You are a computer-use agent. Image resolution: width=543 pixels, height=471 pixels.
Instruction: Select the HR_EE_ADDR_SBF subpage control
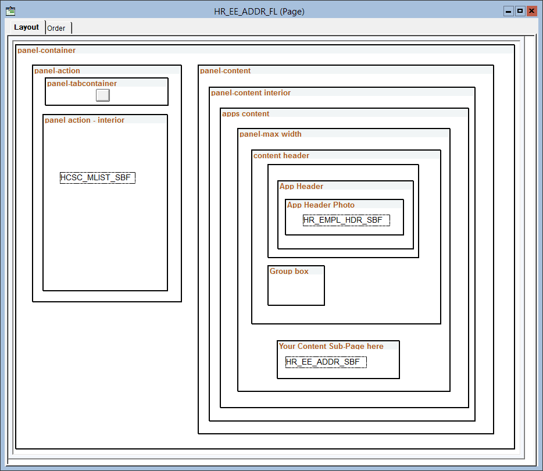tap(324, 362)
